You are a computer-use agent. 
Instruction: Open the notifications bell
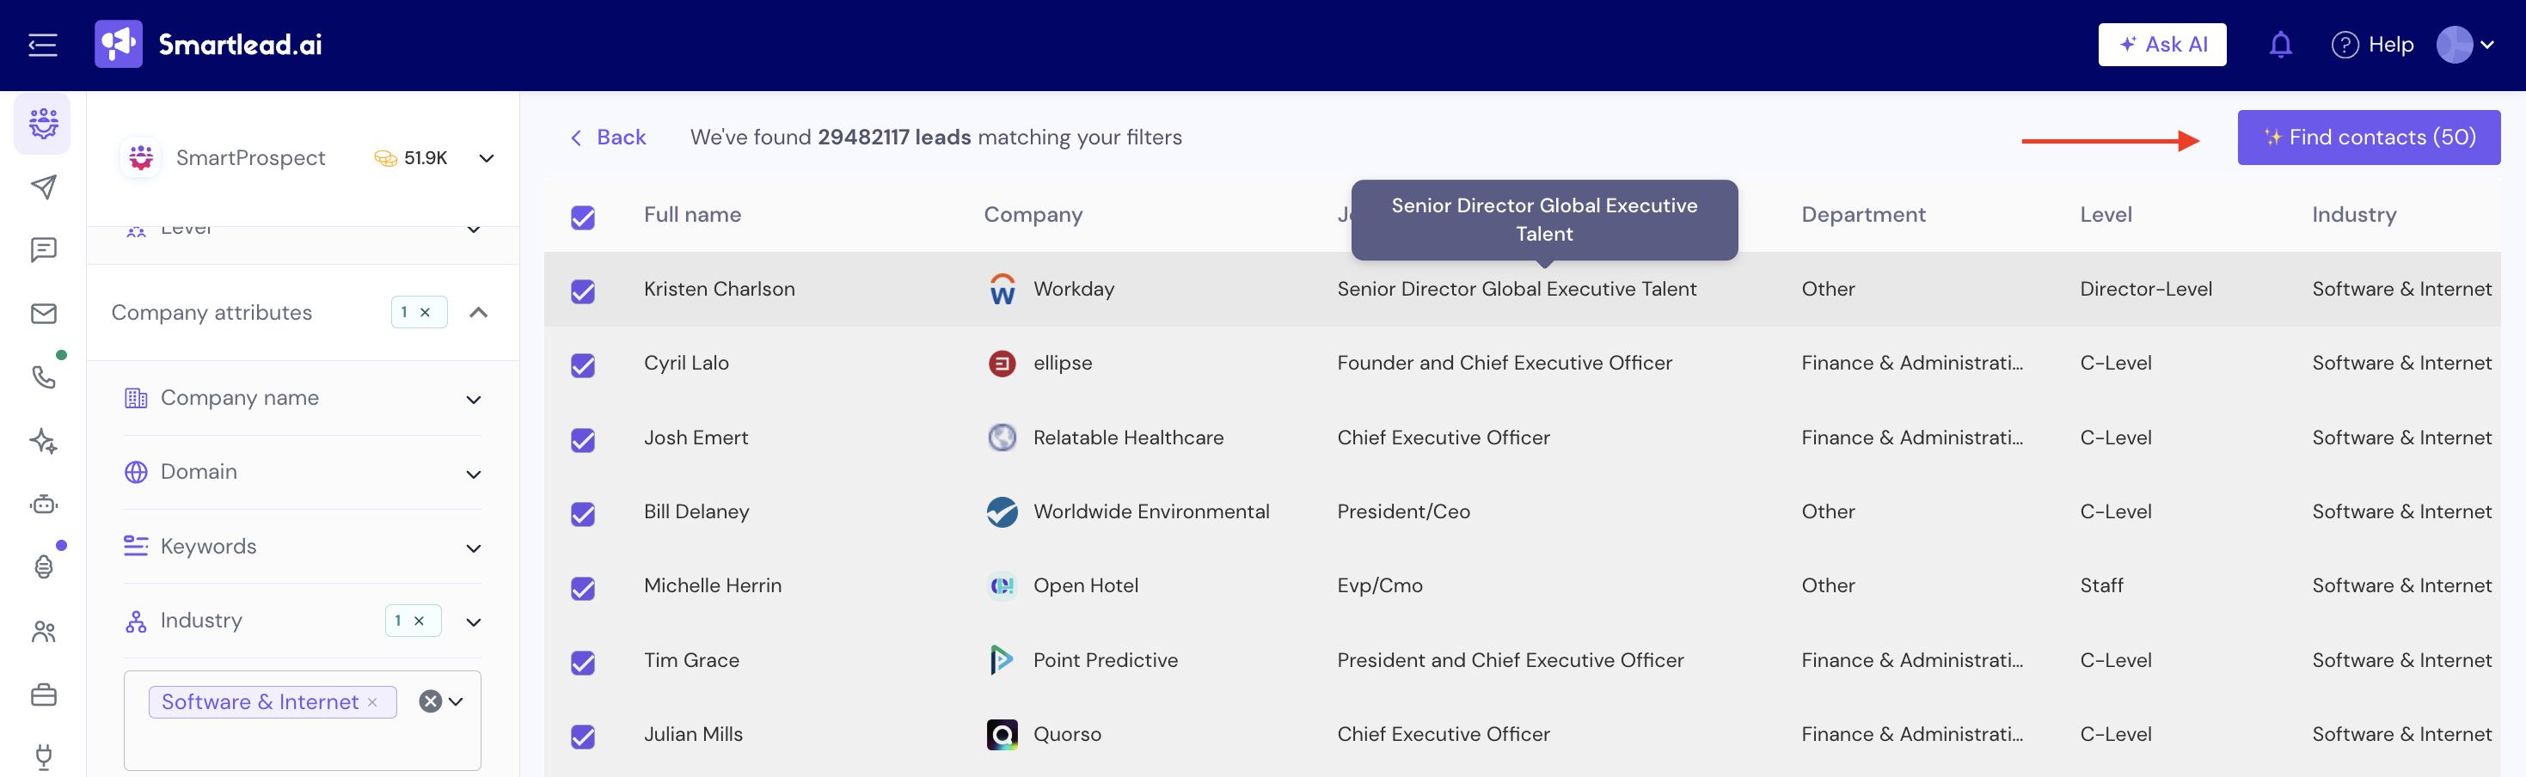tap(2281, 45)
